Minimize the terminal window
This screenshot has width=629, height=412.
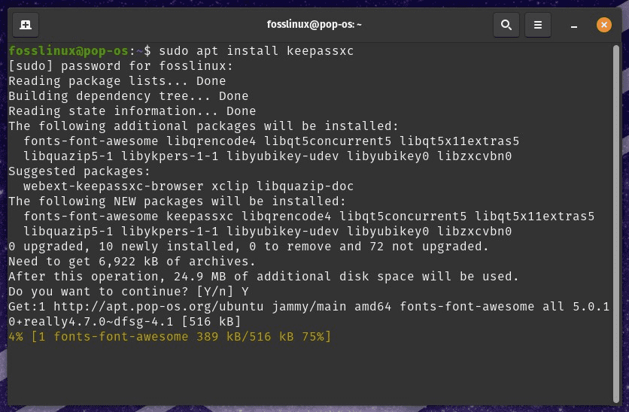click(573, 26)
